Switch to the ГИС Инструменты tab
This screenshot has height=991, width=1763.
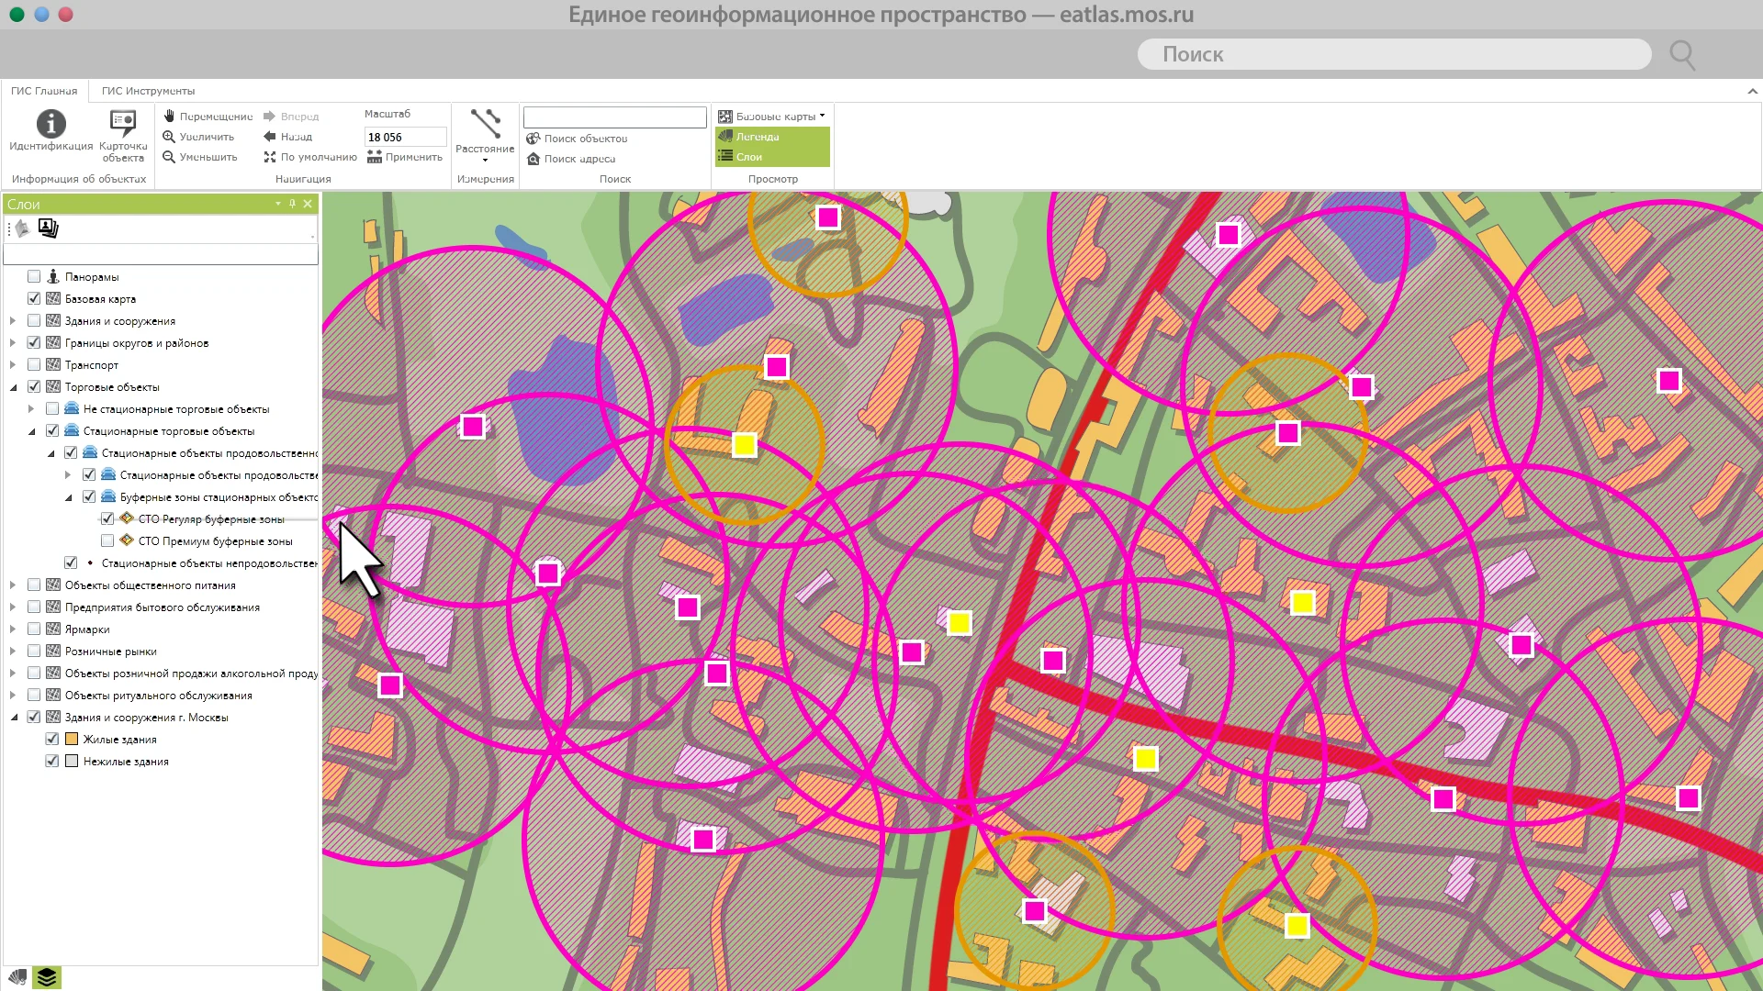tap(148, 91)
